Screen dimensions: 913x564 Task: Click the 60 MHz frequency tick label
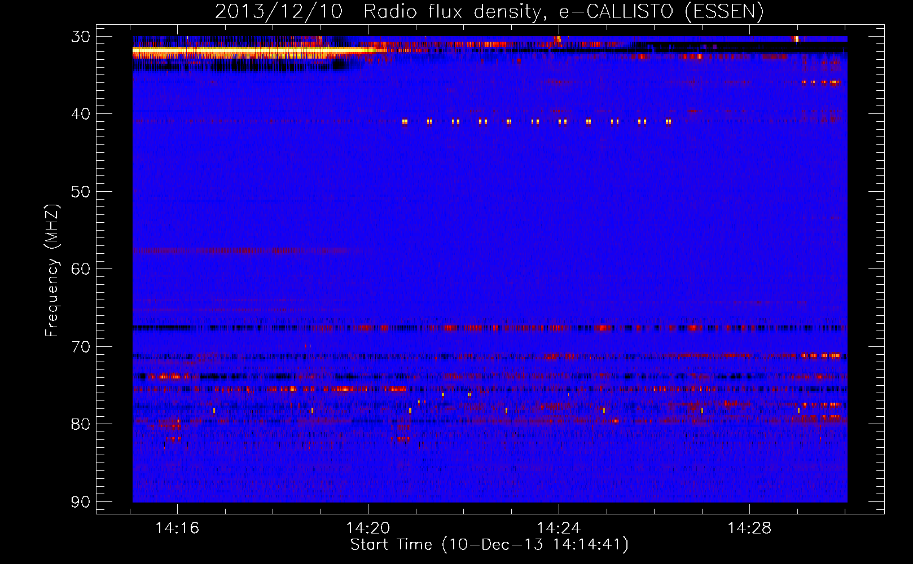pyautogui.click(x=81, y=269)
